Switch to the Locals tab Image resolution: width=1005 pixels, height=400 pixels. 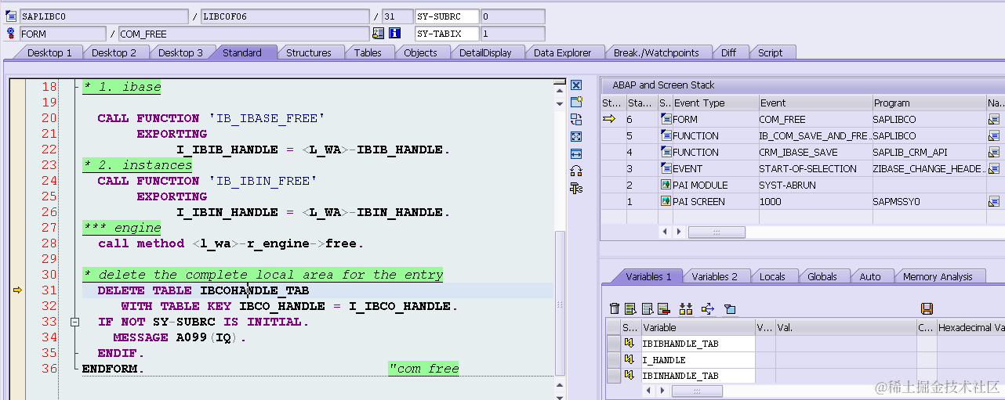click(773, 276)
